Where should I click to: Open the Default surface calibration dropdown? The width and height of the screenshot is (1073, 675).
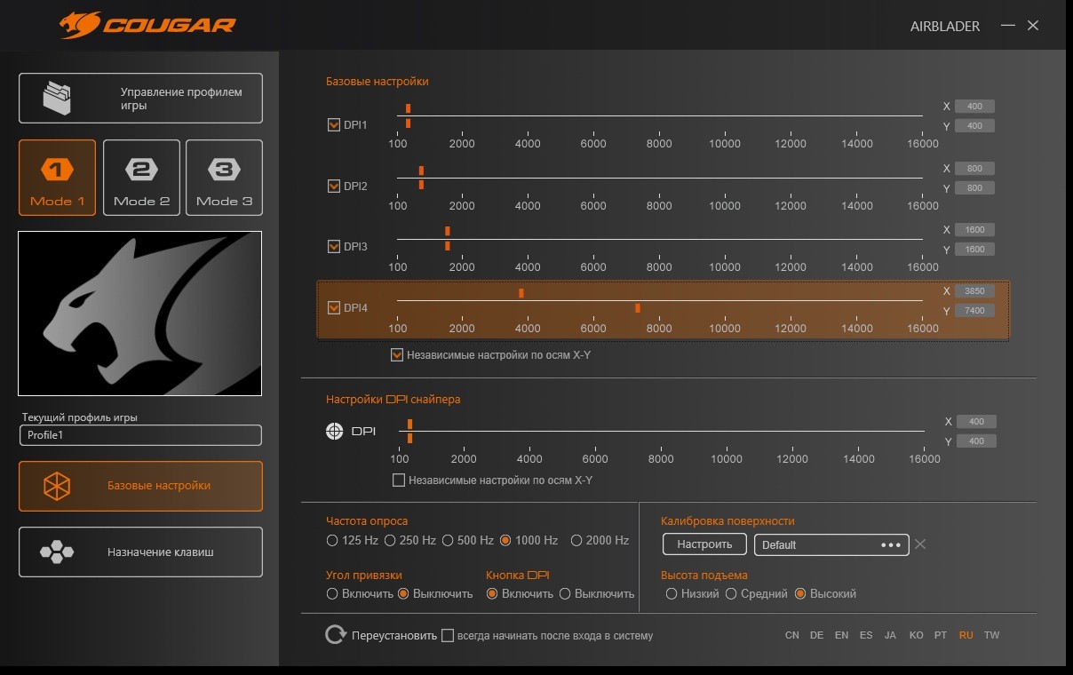tap(831, 544)
